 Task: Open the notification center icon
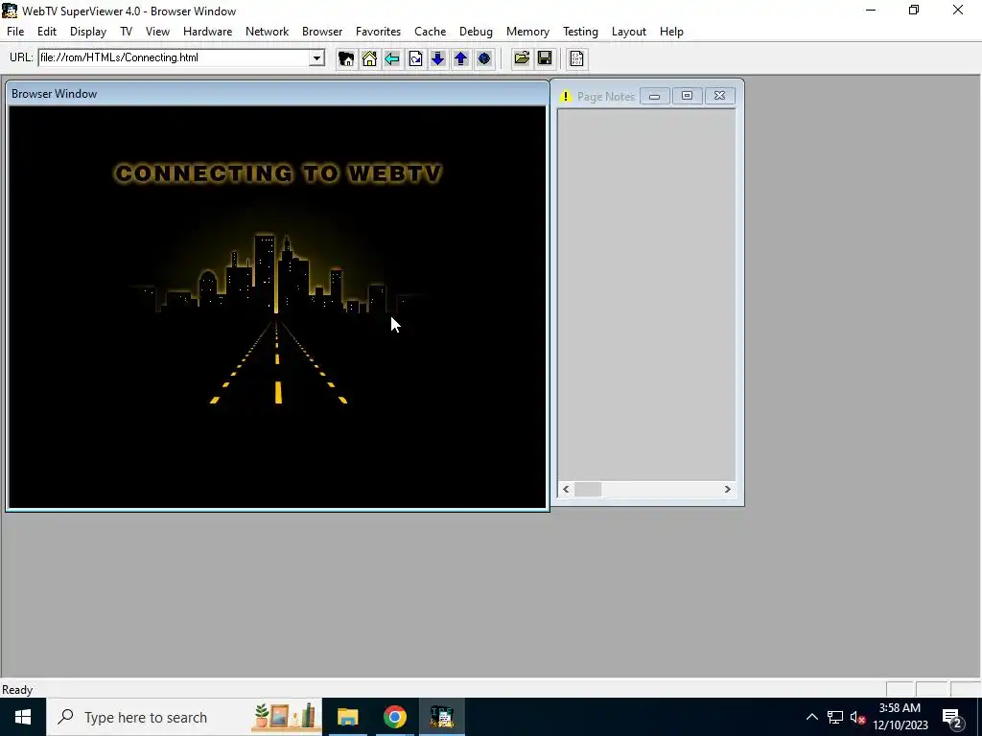pyautogui.click(x=952, y=717)
